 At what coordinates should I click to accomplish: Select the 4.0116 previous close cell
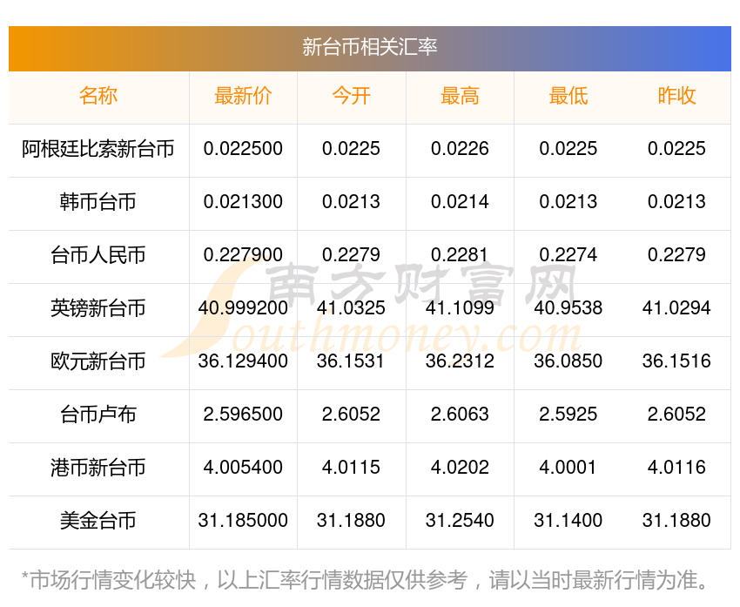click(676, 468)
